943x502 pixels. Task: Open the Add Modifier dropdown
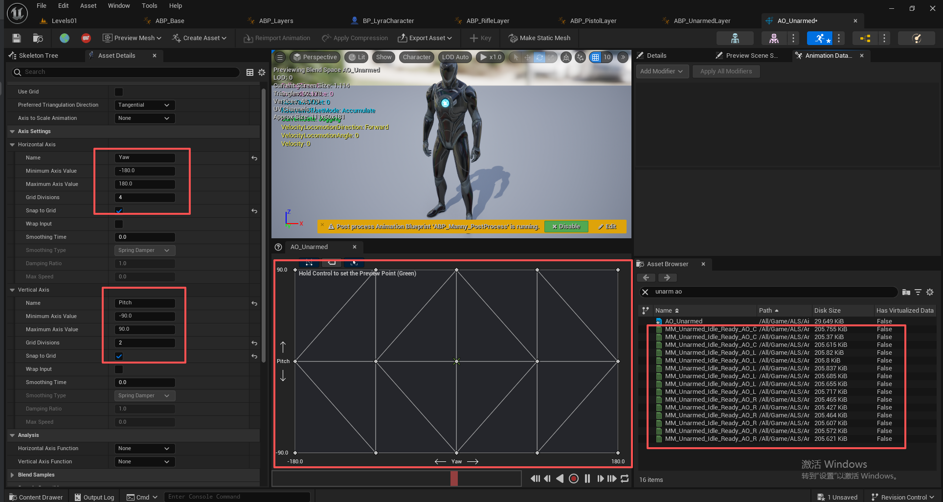(x=662, y=71)
